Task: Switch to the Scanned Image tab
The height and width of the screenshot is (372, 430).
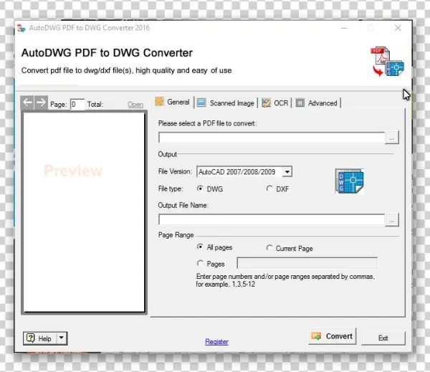Action: coord(226,103)
